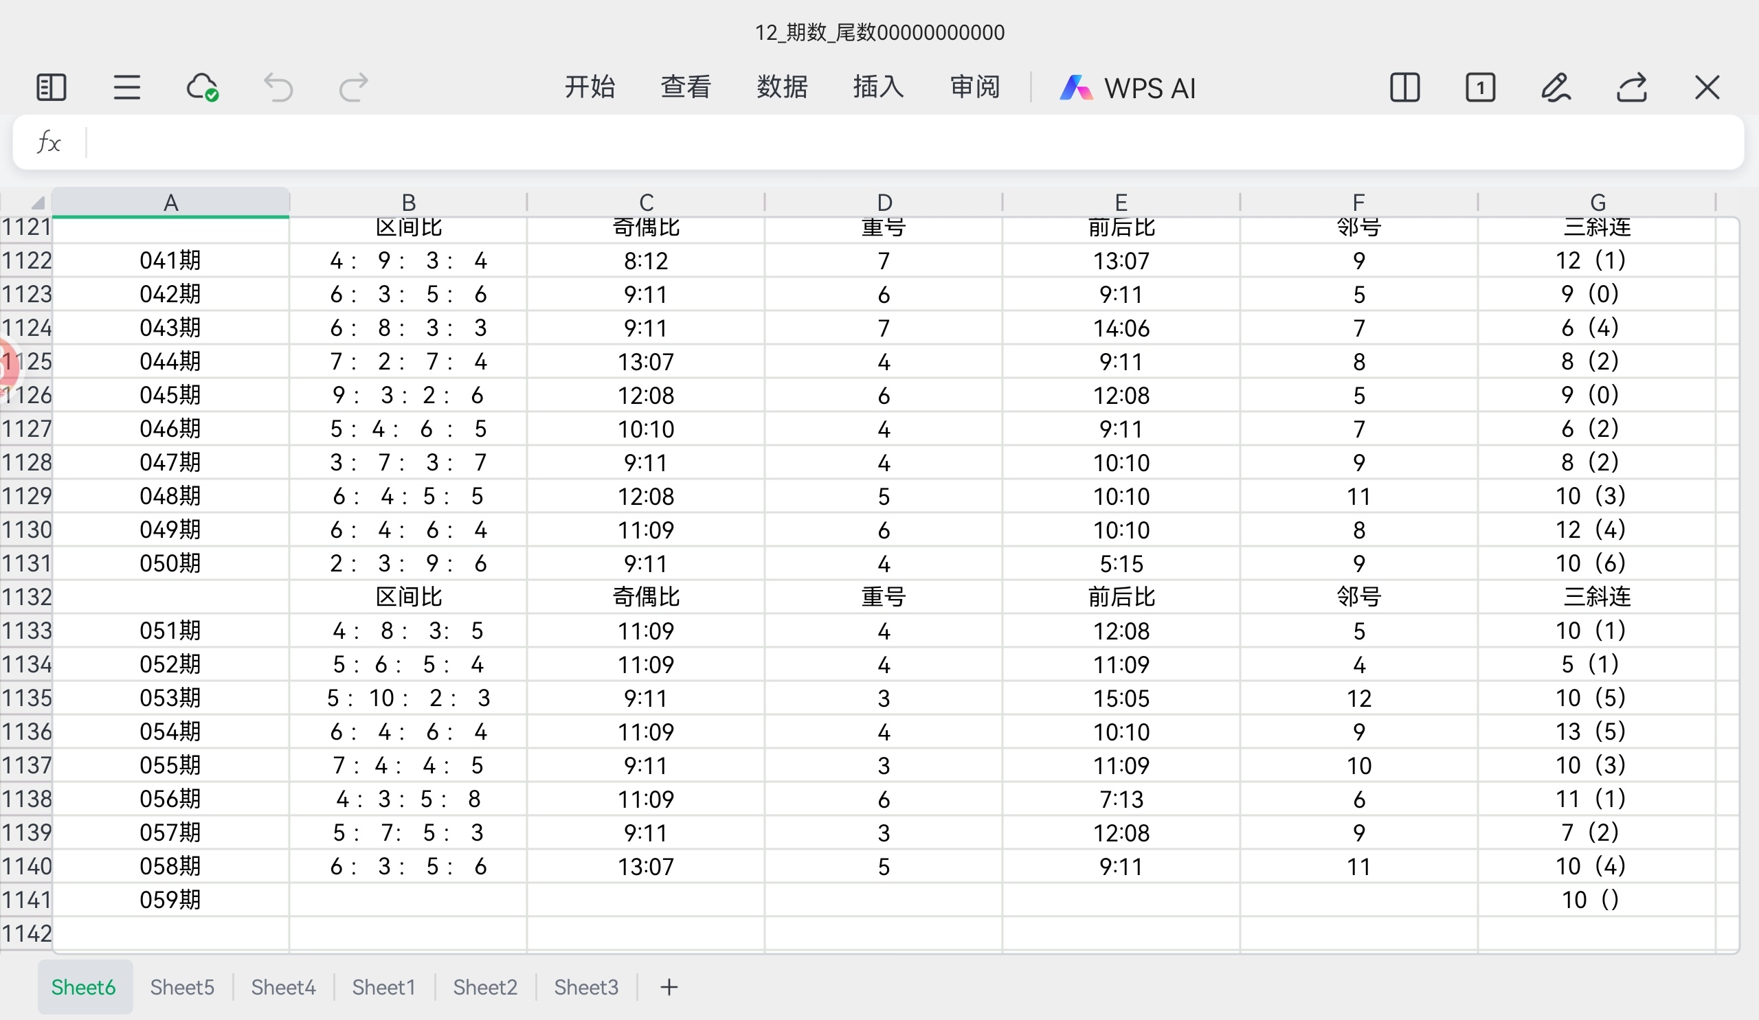Viewport: 1759px width, 1020px height.
Task: Click the share export icon
Action: [x=1631, y=88]
